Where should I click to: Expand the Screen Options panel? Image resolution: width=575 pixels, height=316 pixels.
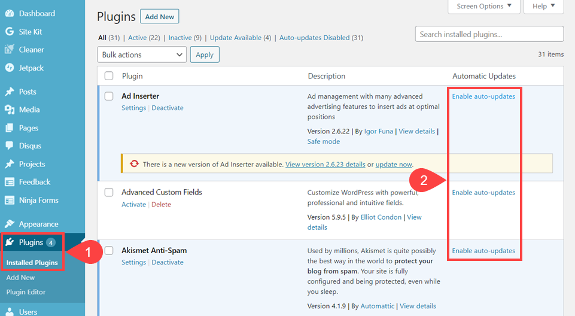484,7
